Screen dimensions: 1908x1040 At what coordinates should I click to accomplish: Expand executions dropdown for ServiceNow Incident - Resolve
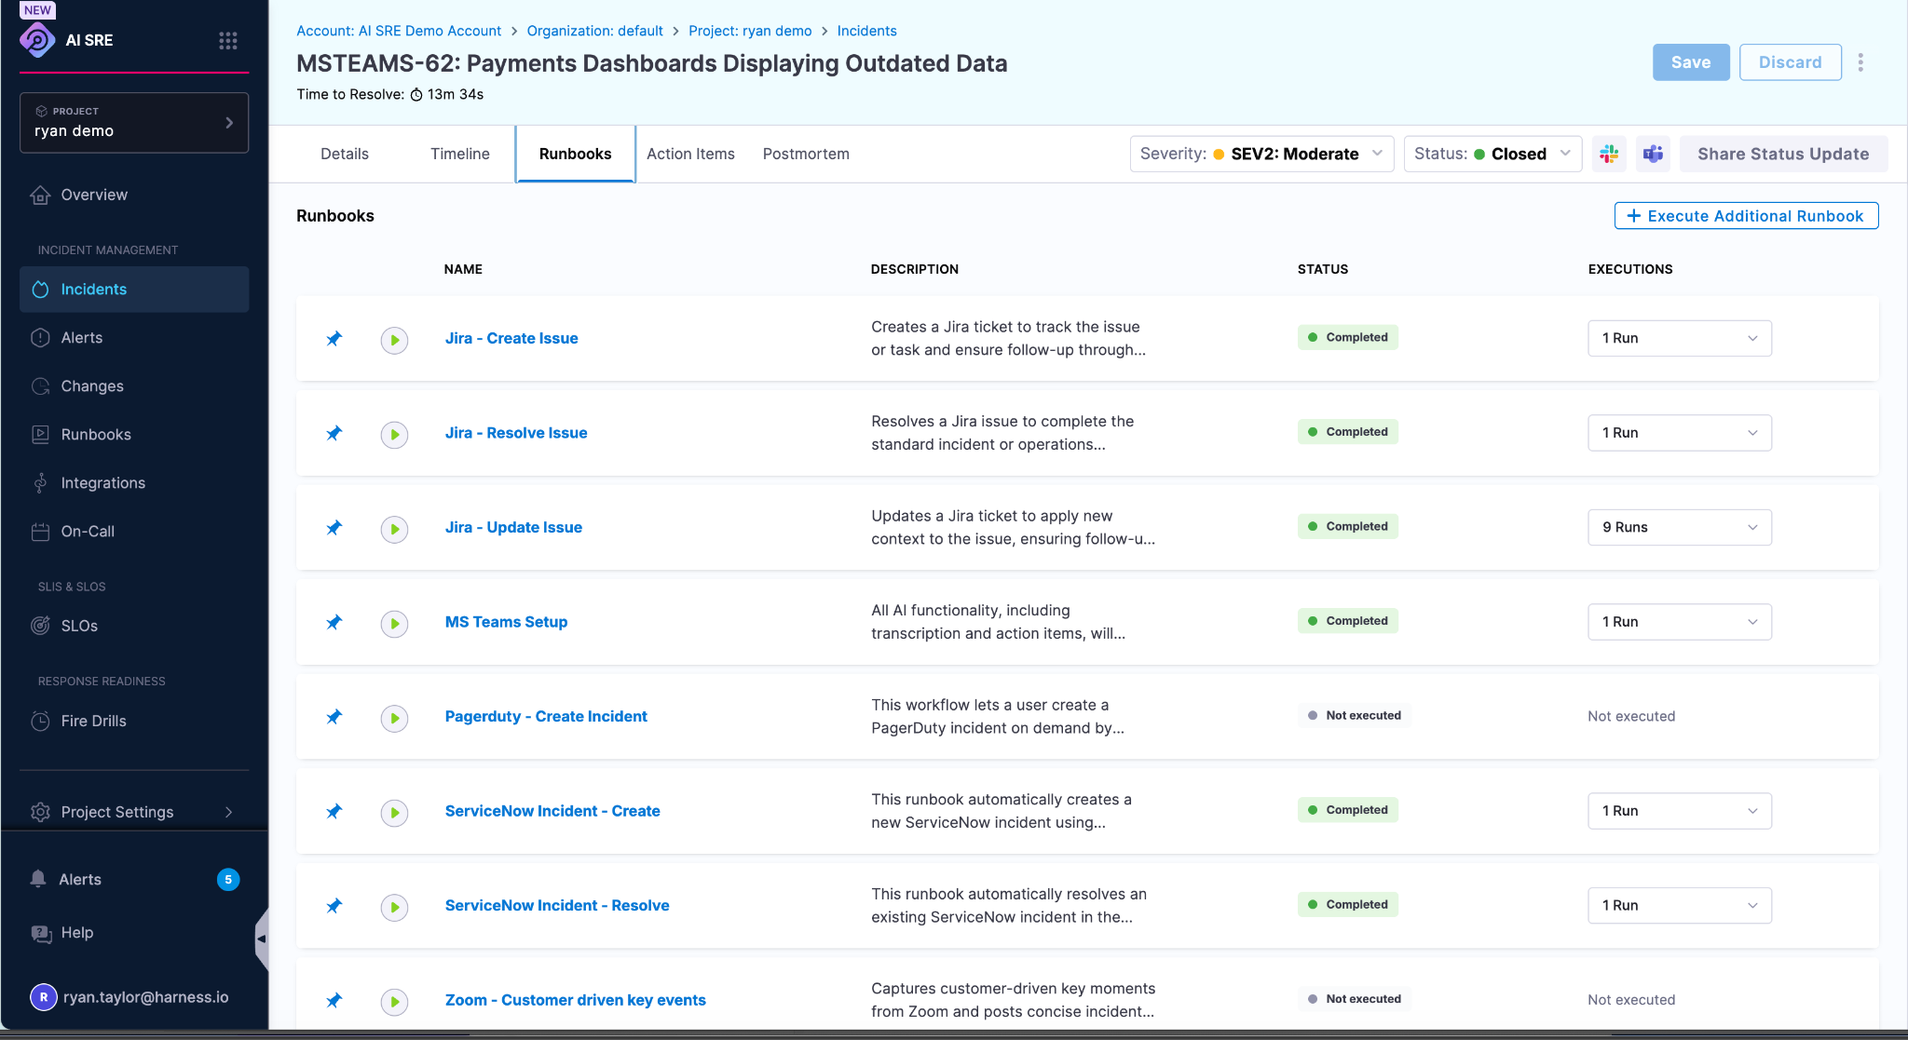1679,905
